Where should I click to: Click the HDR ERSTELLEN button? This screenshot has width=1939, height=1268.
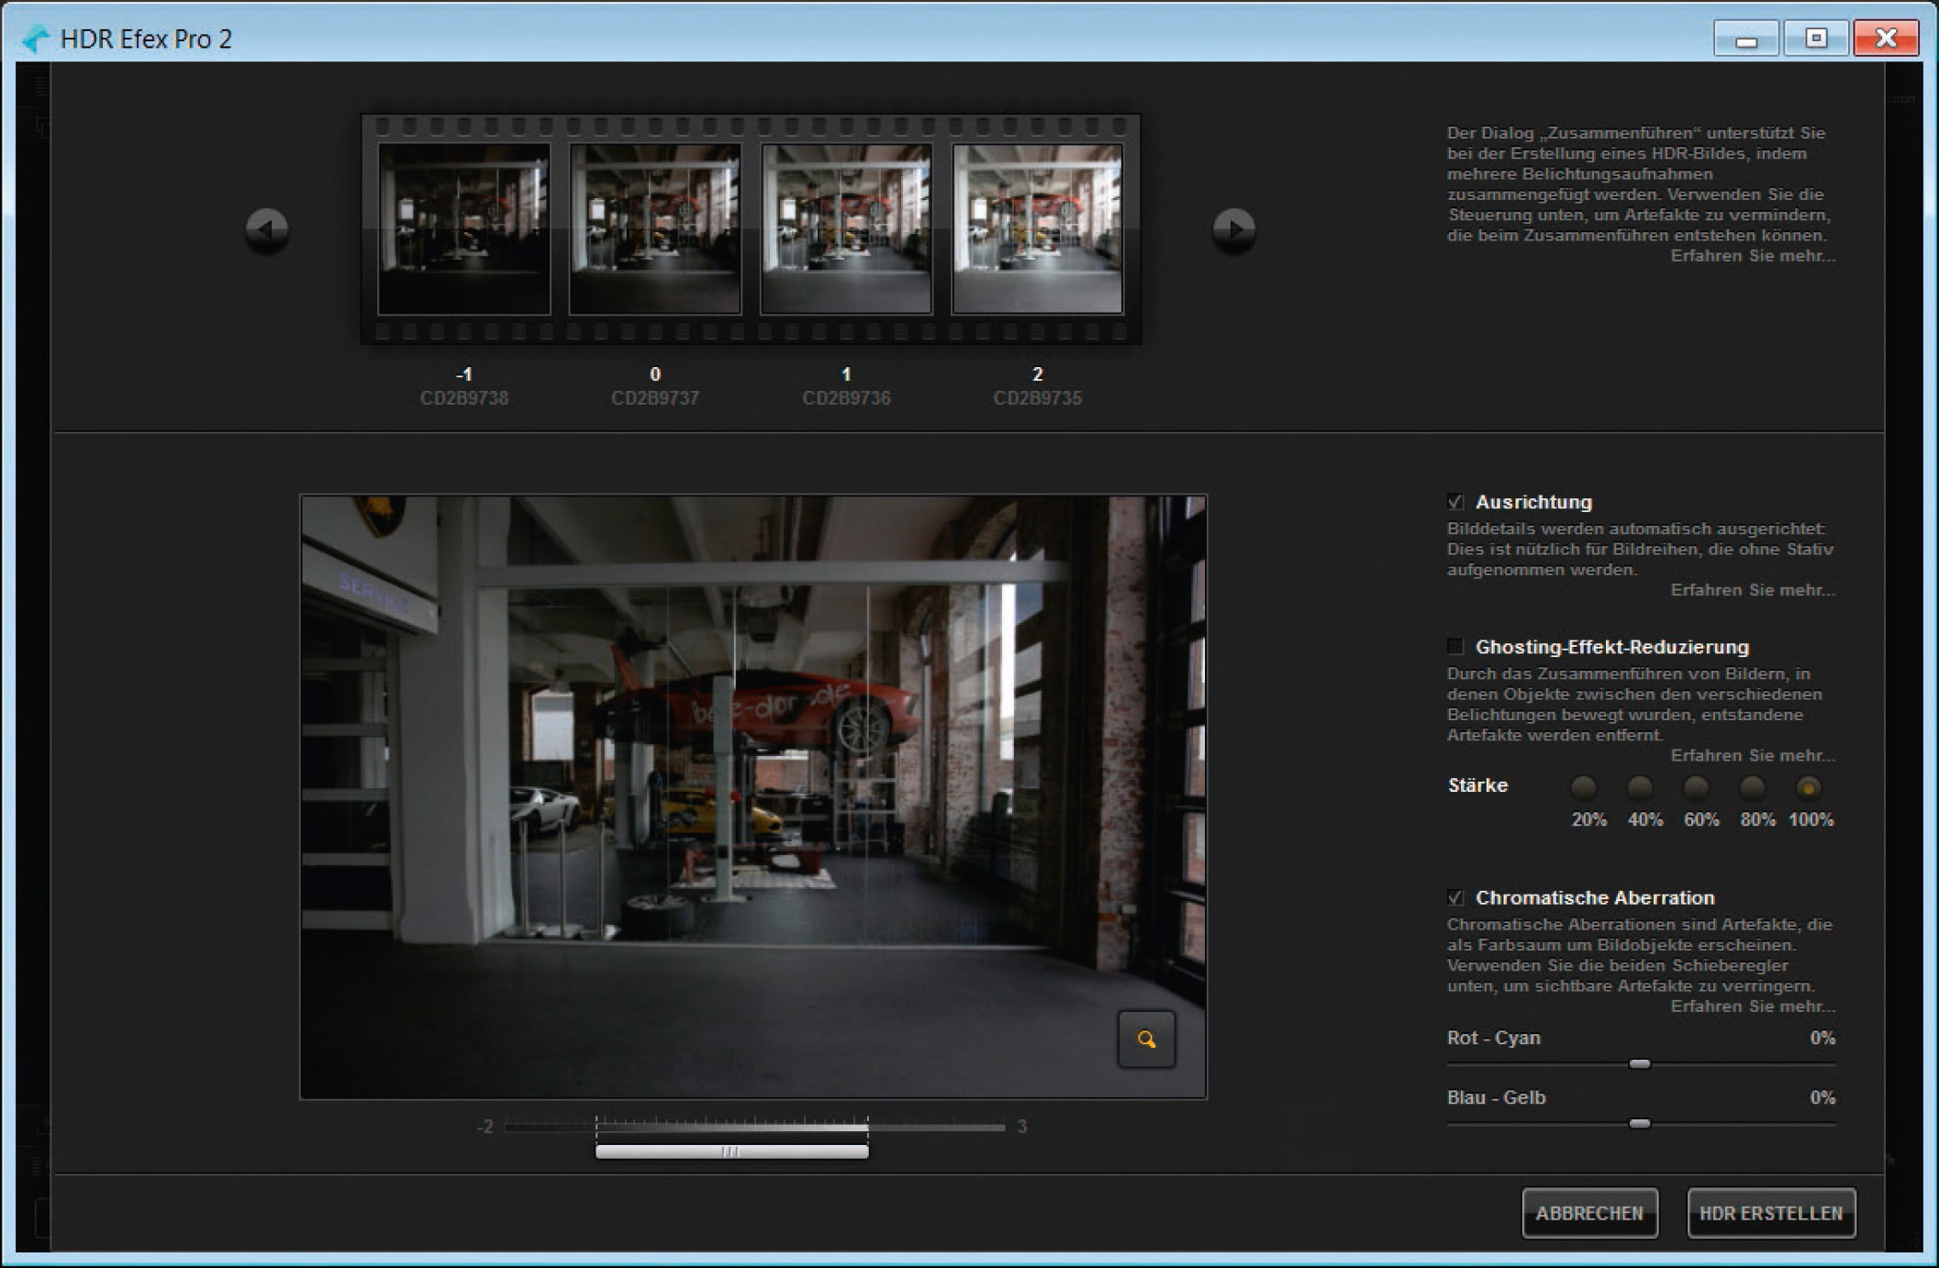[1771, 1213]
